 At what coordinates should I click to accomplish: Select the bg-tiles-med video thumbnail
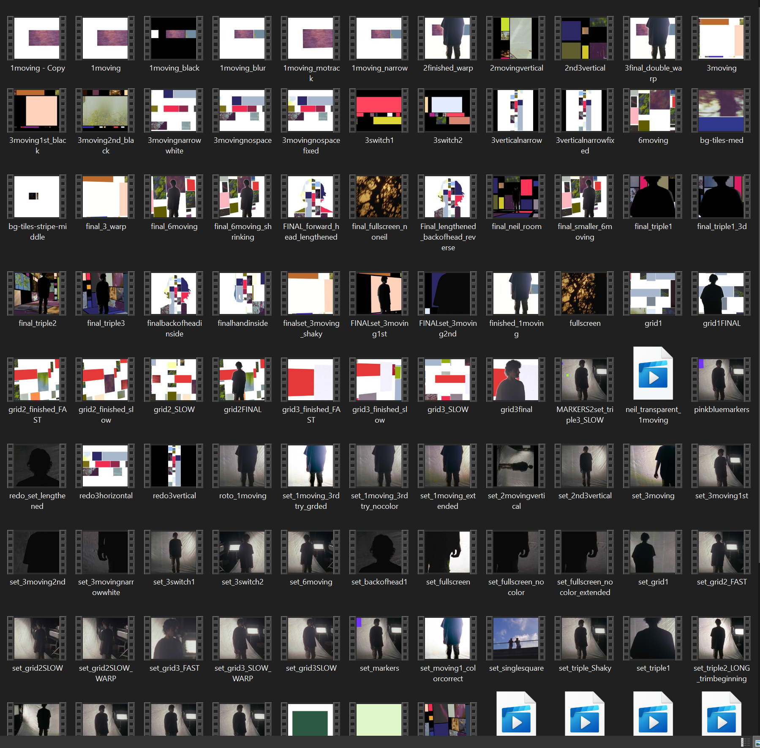pos(721,110)
